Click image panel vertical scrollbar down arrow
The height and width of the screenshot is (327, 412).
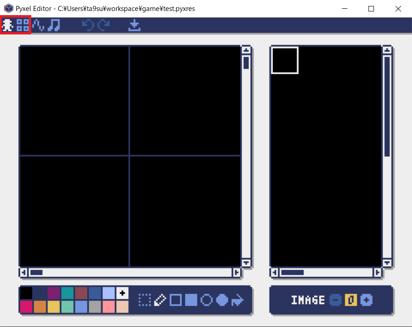click(387, 262)
